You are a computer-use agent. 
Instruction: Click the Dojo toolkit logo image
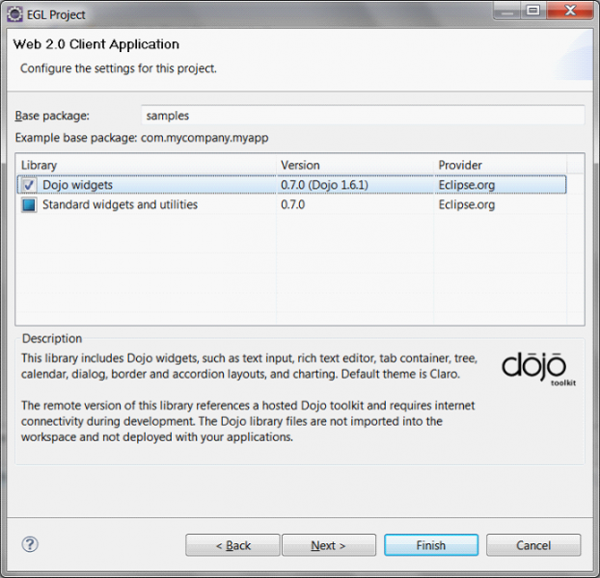click(x=539, y=368)
